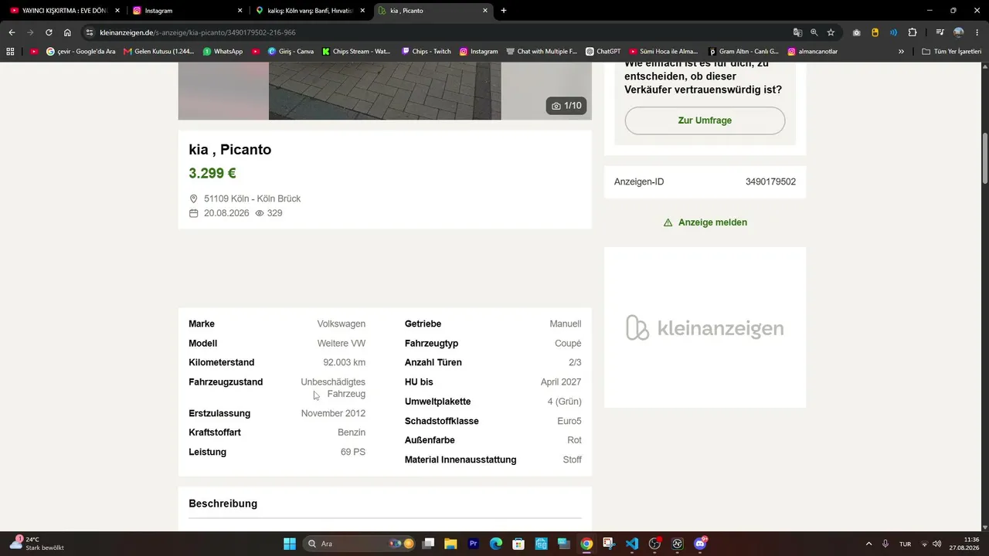Expand the hidden bookmarks chevron
The height and width of the screenshot is (556, 989).
coord(901,52)
